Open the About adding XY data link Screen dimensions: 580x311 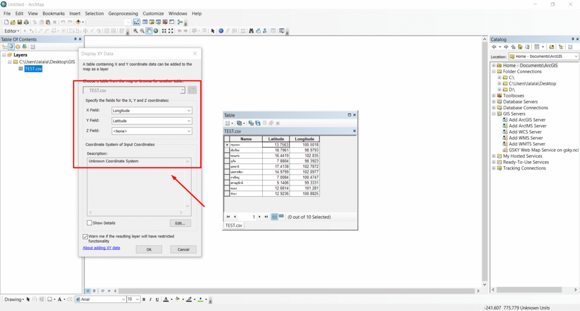click(x=101, y=248)
